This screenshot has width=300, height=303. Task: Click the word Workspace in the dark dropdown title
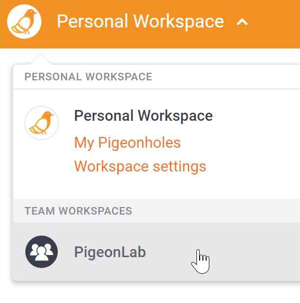coord(175,116)
